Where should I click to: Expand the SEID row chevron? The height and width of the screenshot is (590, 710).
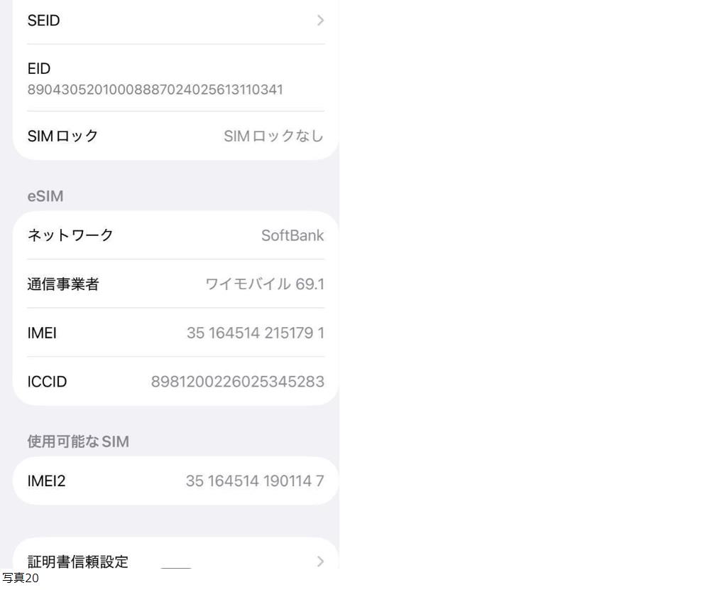(x=320, y=21)
